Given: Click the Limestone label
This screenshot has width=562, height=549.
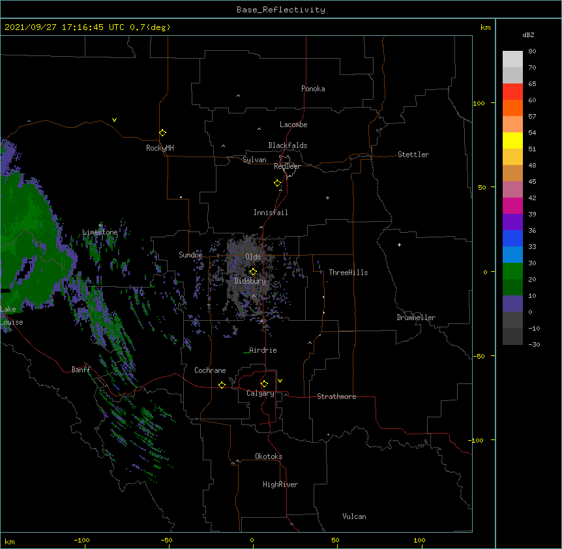Looking at the screenshot, I should [x=100, y=232].
